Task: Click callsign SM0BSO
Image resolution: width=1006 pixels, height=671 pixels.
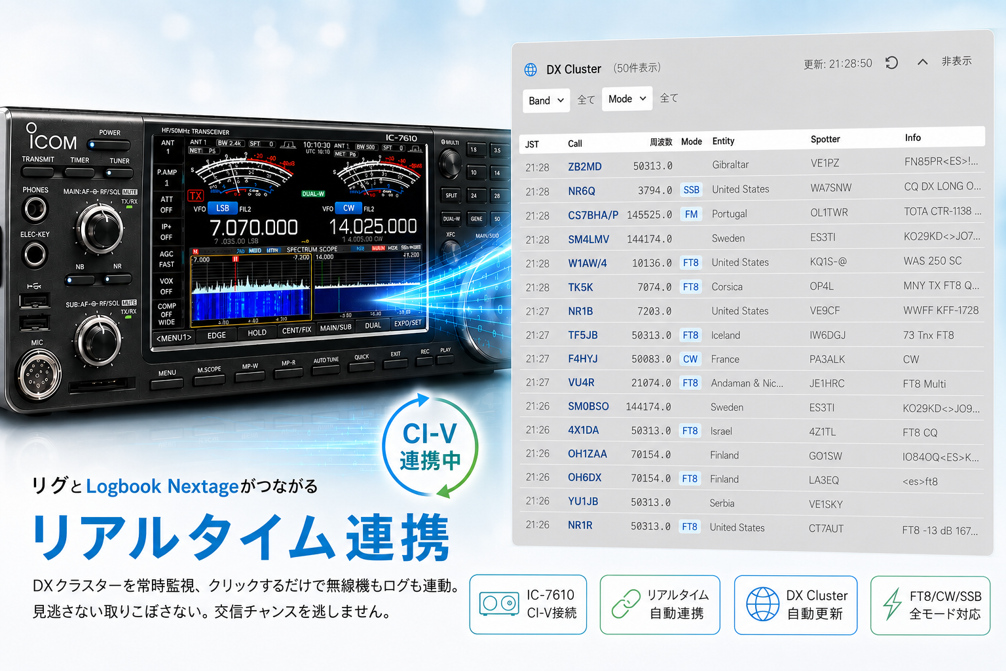Action: pos(588,406)
